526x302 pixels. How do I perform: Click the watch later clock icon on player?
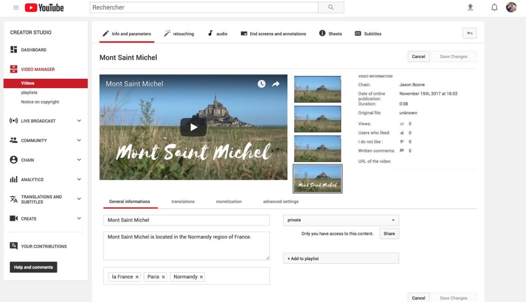(261, 84)
